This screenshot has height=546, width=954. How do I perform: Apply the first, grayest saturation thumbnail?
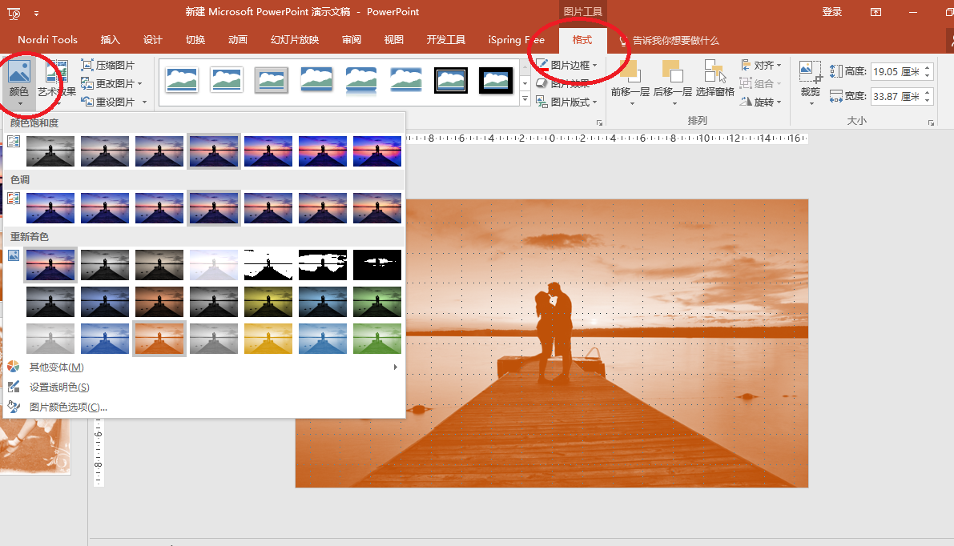tap(50, 151)
